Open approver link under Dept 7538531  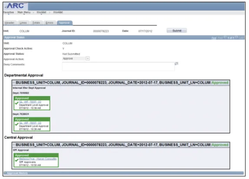pyautogui.click(x=30, y=123)
